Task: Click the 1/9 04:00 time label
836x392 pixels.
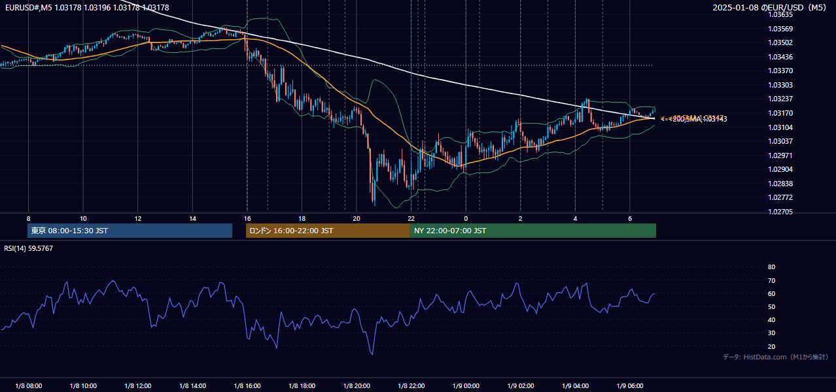Action: point(575,385)
